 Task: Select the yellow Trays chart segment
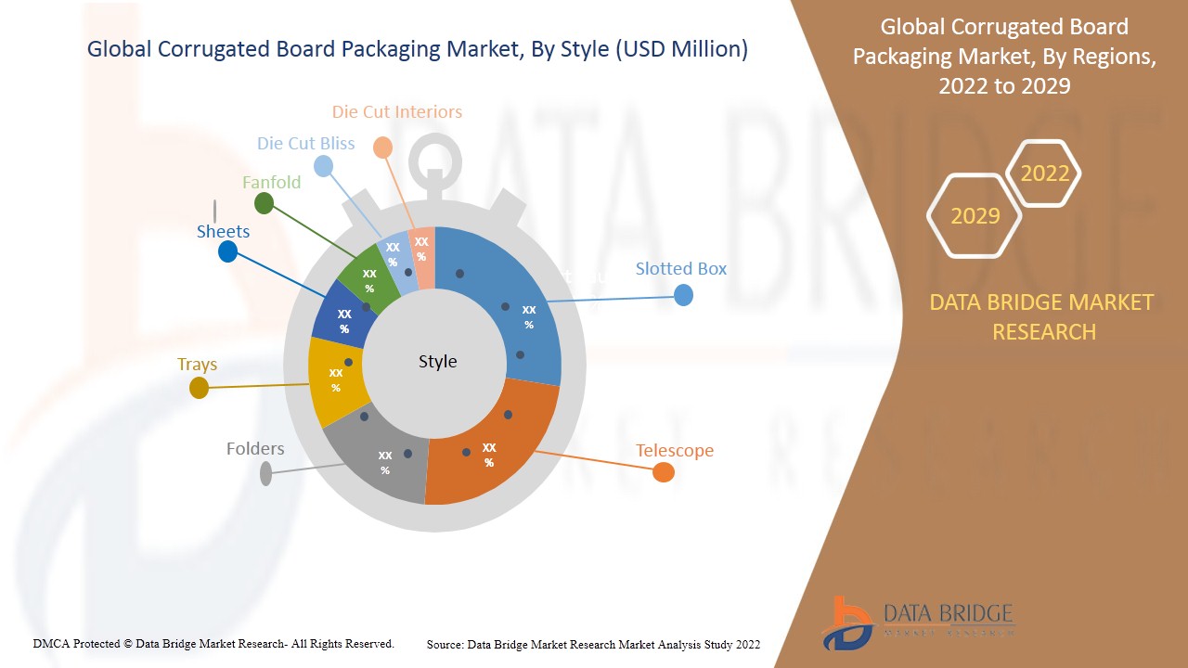coord(332,380)
